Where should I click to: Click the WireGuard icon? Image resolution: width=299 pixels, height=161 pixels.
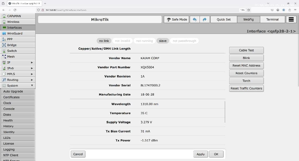4,33
